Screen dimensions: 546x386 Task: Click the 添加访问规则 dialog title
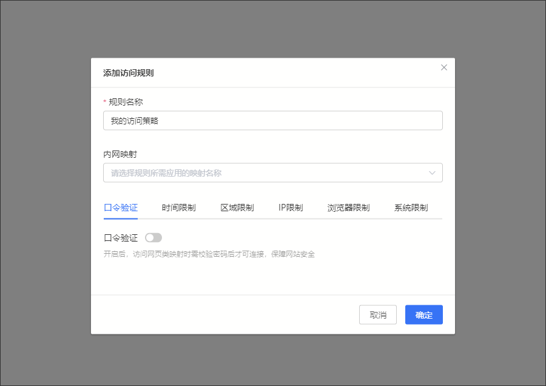(128, 73)
